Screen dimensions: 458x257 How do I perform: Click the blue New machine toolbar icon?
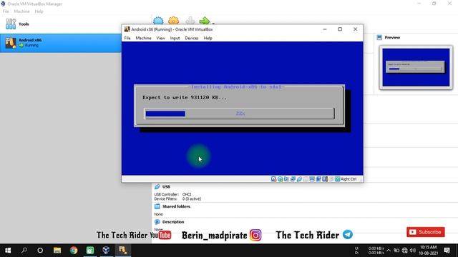tap(158, 21)
